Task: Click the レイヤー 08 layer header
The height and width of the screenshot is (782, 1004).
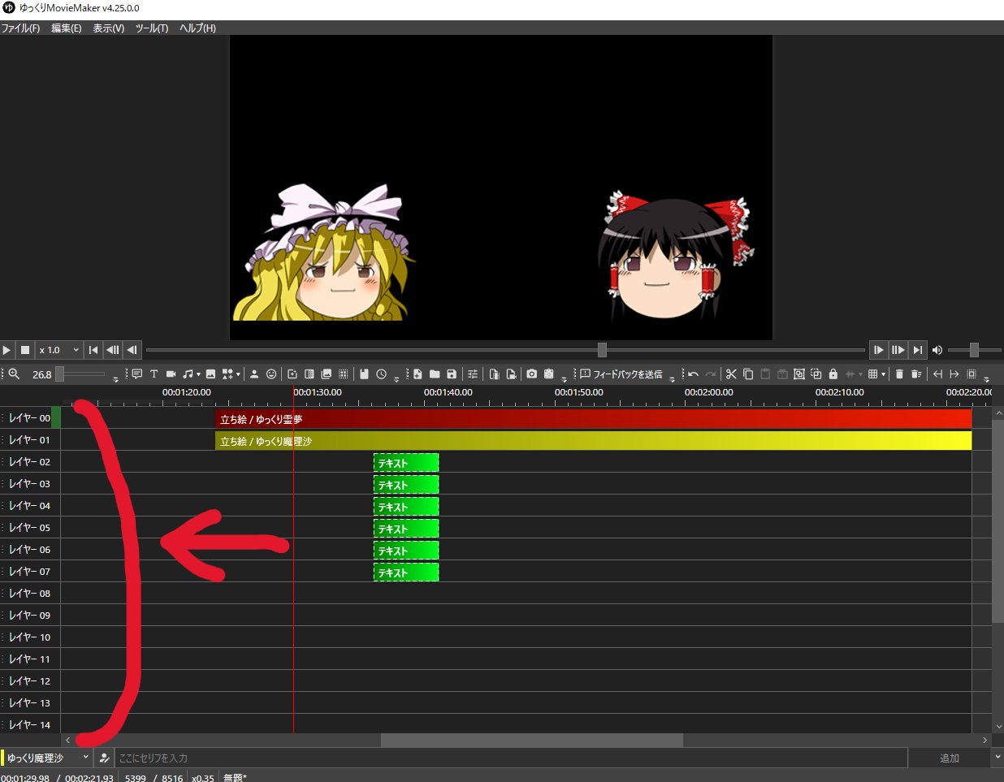Action: click(30, 593)
